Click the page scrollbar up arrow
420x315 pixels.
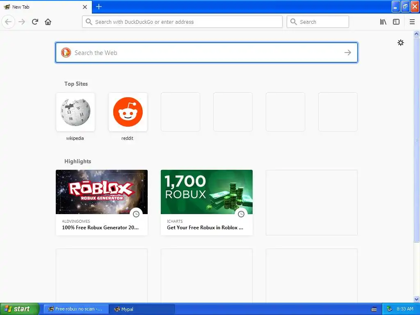point(416,34)
